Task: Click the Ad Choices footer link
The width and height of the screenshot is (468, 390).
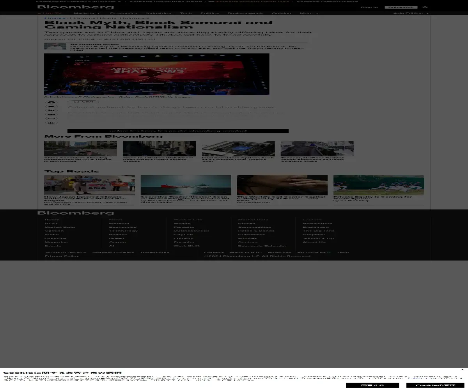Action: point(314,252)
